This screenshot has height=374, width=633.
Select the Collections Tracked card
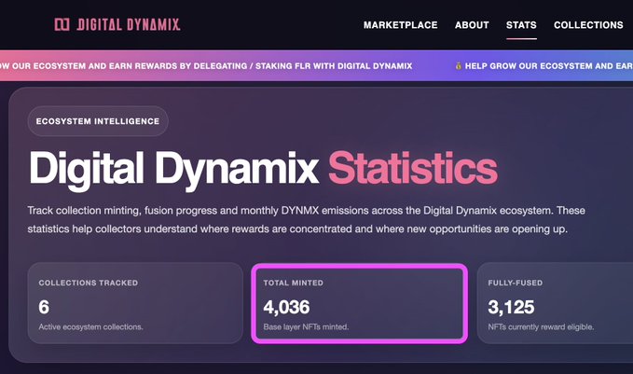[135, 303]
